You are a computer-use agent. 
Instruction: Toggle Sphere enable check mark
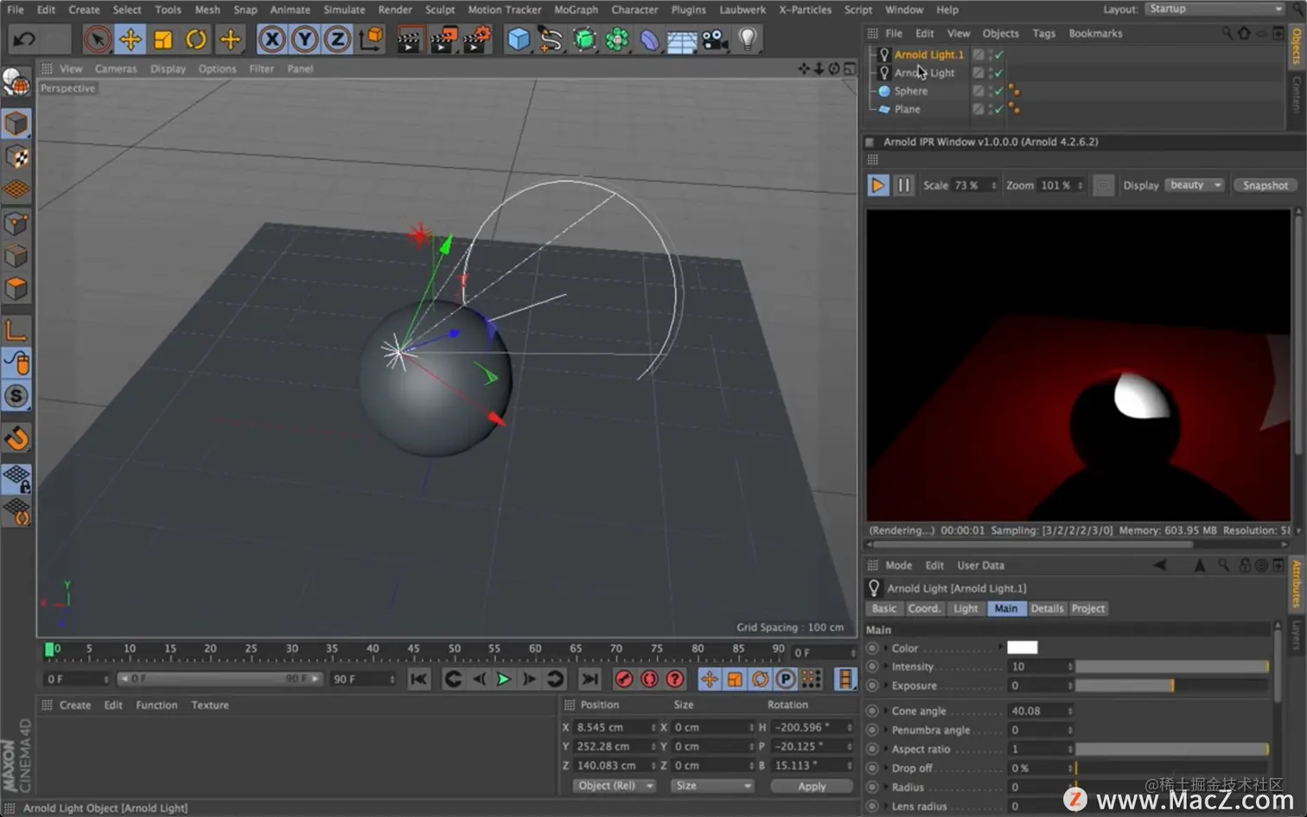999,91
